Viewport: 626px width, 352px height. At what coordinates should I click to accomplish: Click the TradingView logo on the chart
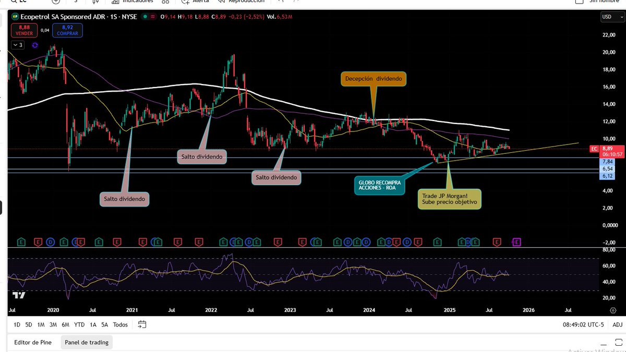(19, 295)
